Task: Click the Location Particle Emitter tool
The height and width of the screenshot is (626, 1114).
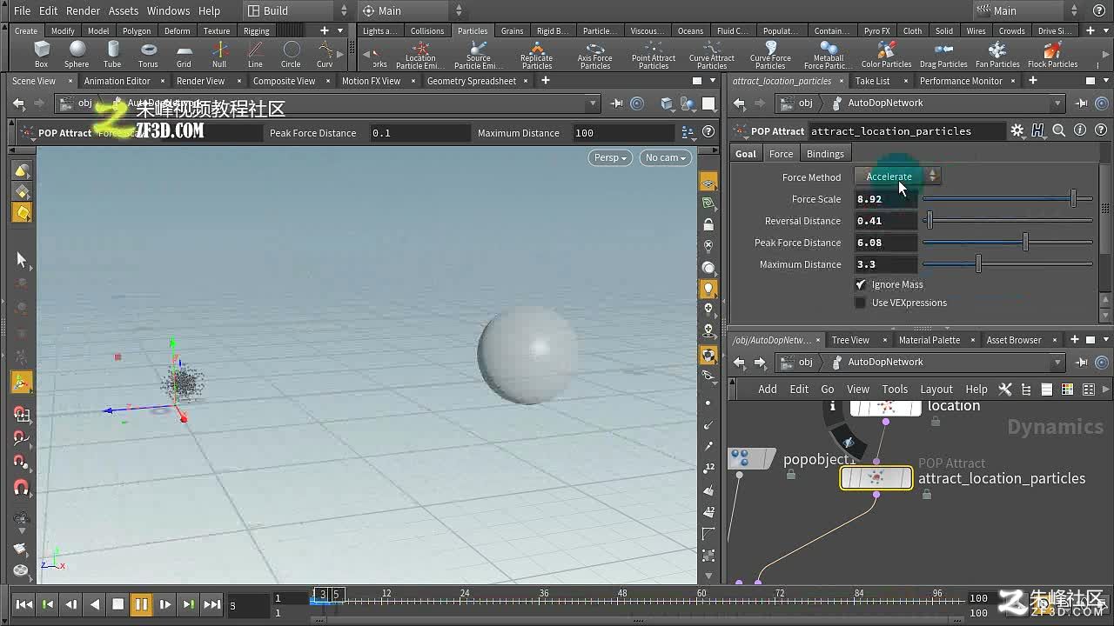Action: click(420, 55)
